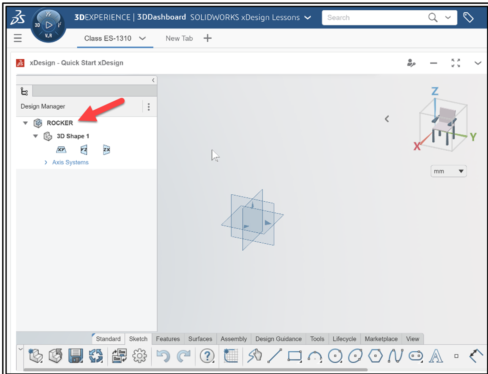Expand the Axis Systems node

pos(46,162)
